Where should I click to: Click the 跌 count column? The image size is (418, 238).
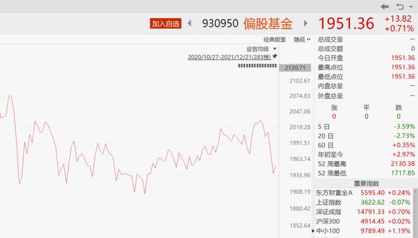click(398, 112)
